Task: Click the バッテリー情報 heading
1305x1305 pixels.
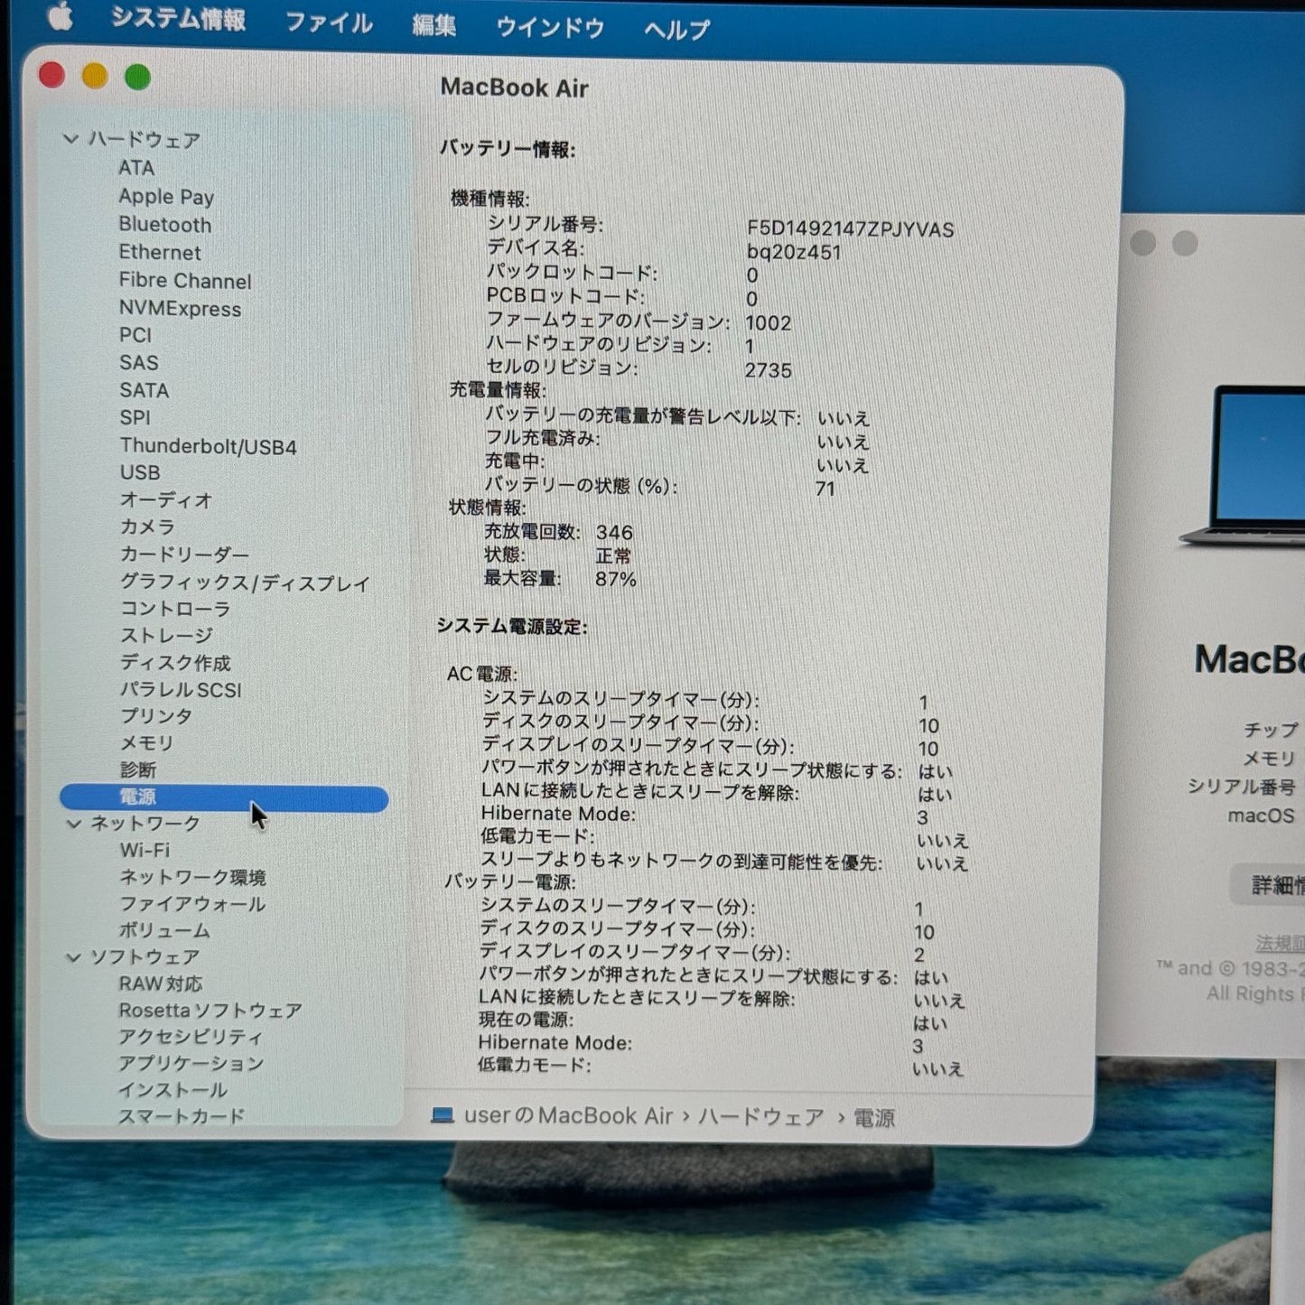Action: pyautogui.click(x=508, y=149)
